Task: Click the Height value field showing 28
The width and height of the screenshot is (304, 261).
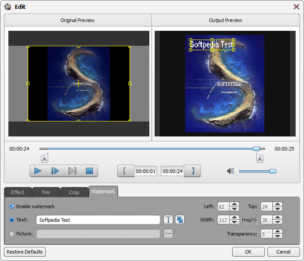Action: (267, 220)
